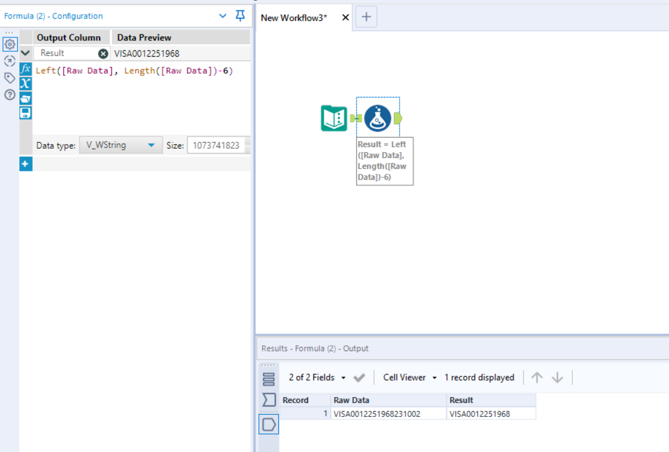This screenshot has width=669, height=452.
Task: Open the Data type dropdown showing V_WString
Action: 120,145
